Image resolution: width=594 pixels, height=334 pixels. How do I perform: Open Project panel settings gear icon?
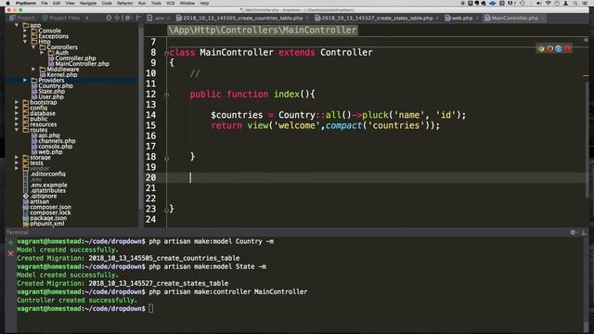click(128, 18)
